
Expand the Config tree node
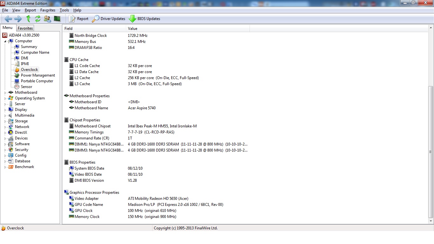[5, 156]
